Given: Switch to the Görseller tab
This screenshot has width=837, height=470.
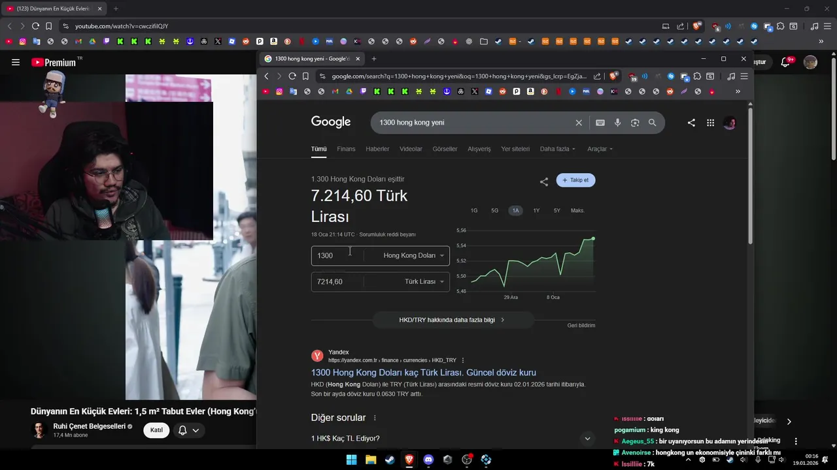Looking at the screenshot, I should point(445,149).
